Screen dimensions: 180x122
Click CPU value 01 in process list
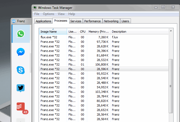click(x=82, y=64)
